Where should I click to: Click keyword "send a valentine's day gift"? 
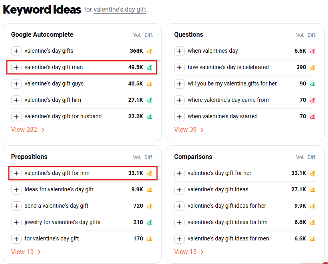[x=56, y=206]
